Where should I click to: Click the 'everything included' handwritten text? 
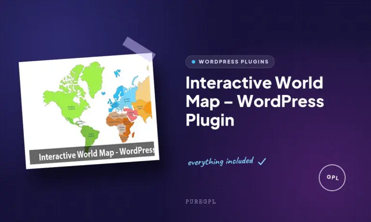point(221,162)
